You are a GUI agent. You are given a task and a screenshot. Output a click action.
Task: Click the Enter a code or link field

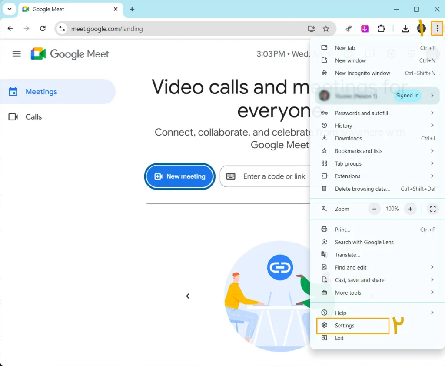pos(266,176)
